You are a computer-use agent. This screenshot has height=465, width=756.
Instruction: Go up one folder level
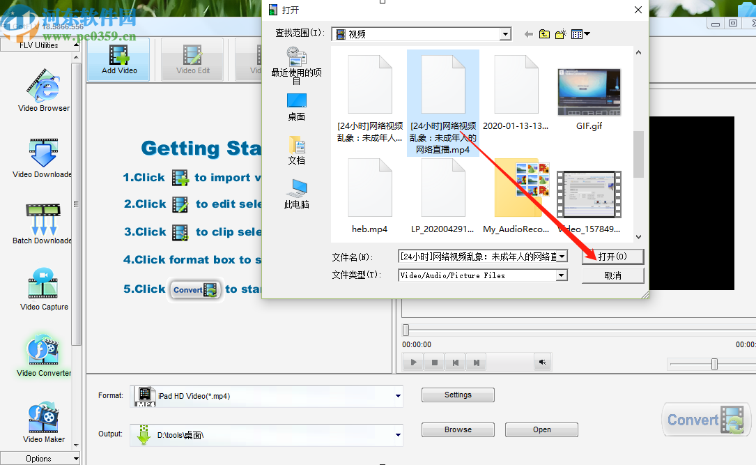(544, 34)
